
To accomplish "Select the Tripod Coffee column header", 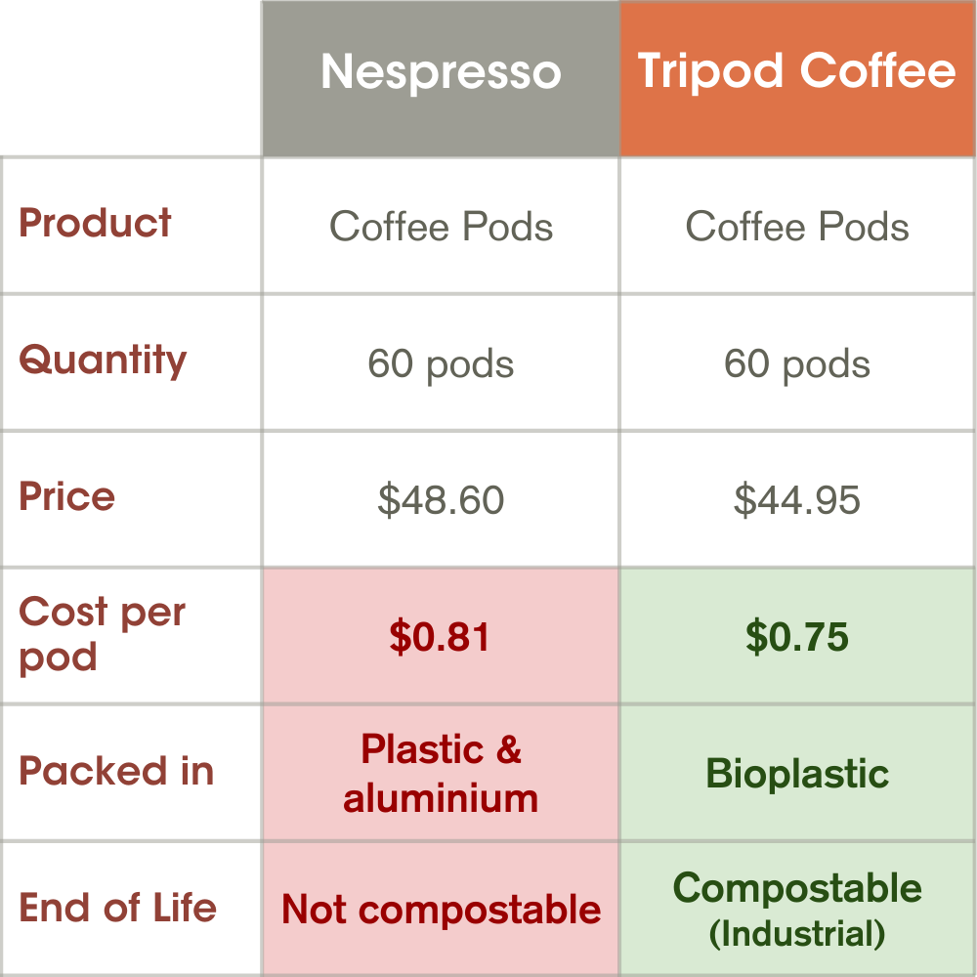I will point(797,71).
